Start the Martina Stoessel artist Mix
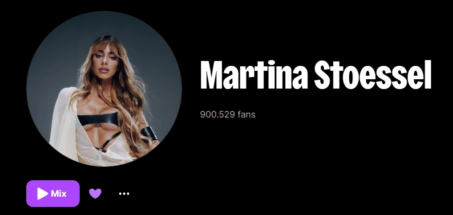453x215 pixels. point(53,194)
